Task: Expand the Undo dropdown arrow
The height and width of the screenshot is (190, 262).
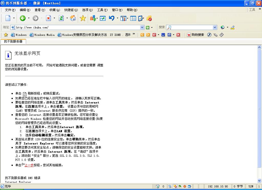Action: [x=117, y=18]
